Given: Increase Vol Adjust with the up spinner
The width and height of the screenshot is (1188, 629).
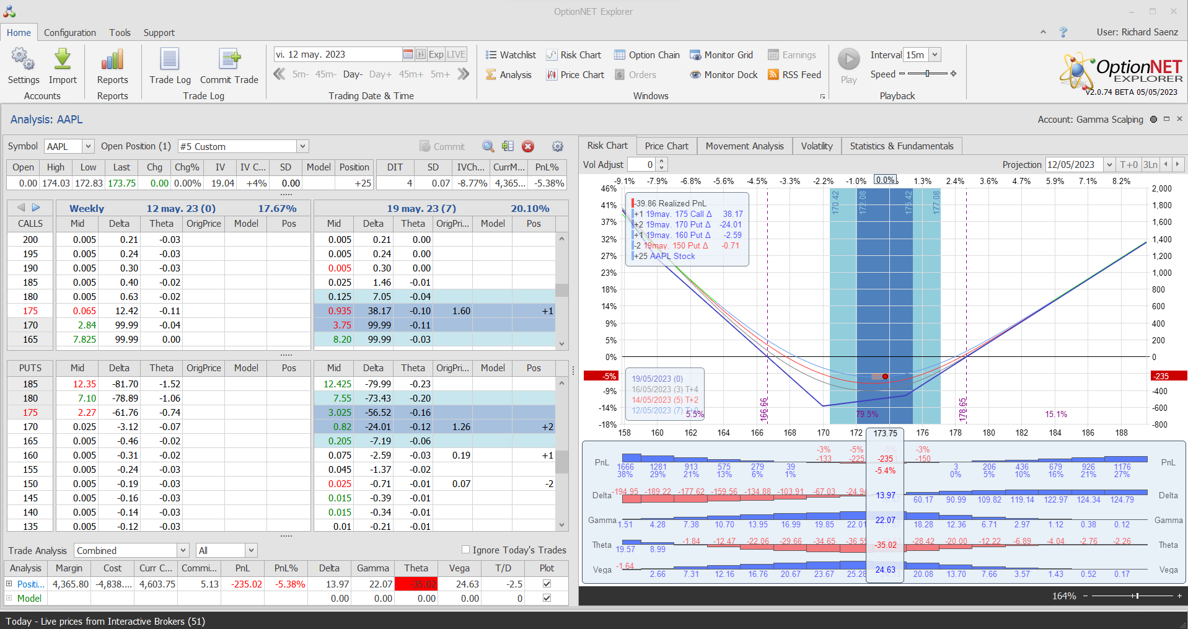Looking at the screenshot, I should point(662,161).
